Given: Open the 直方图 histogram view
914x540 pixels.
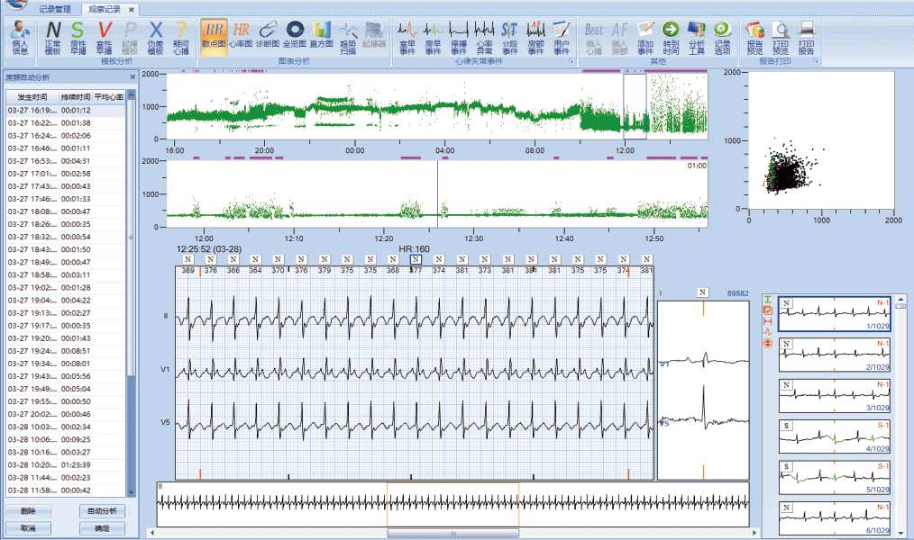Looking at the screenshot, I should [322, 38].
